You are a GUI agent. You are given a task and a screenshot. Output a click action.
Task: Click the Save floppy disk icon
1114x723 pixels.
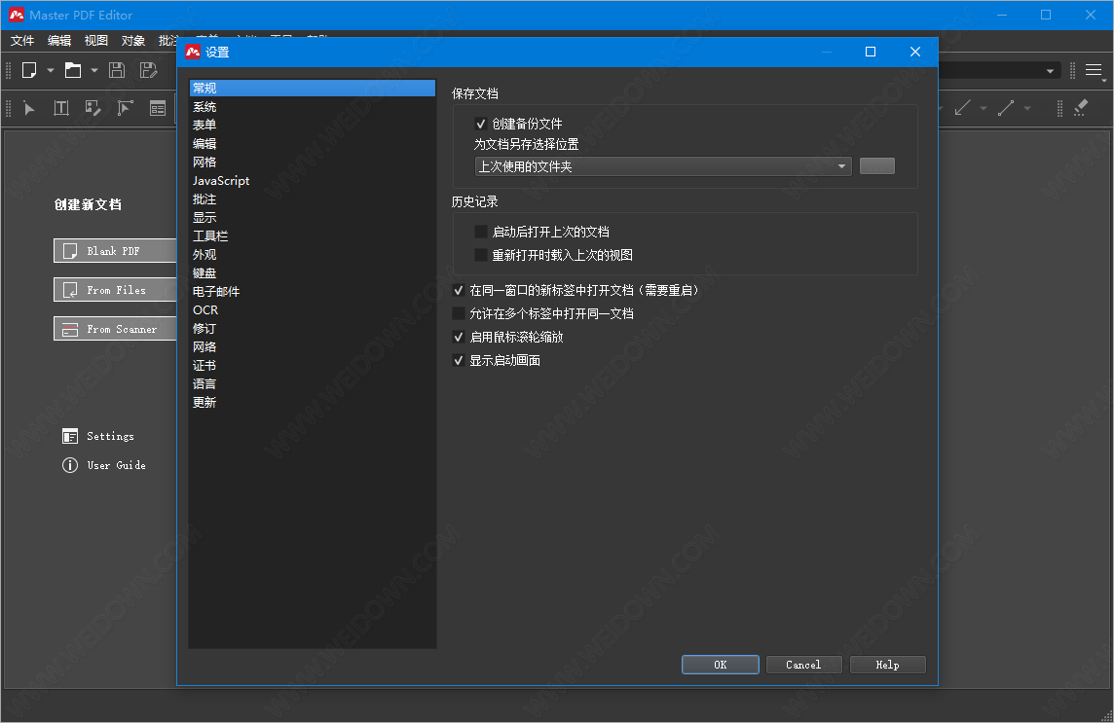click(117, 70)
